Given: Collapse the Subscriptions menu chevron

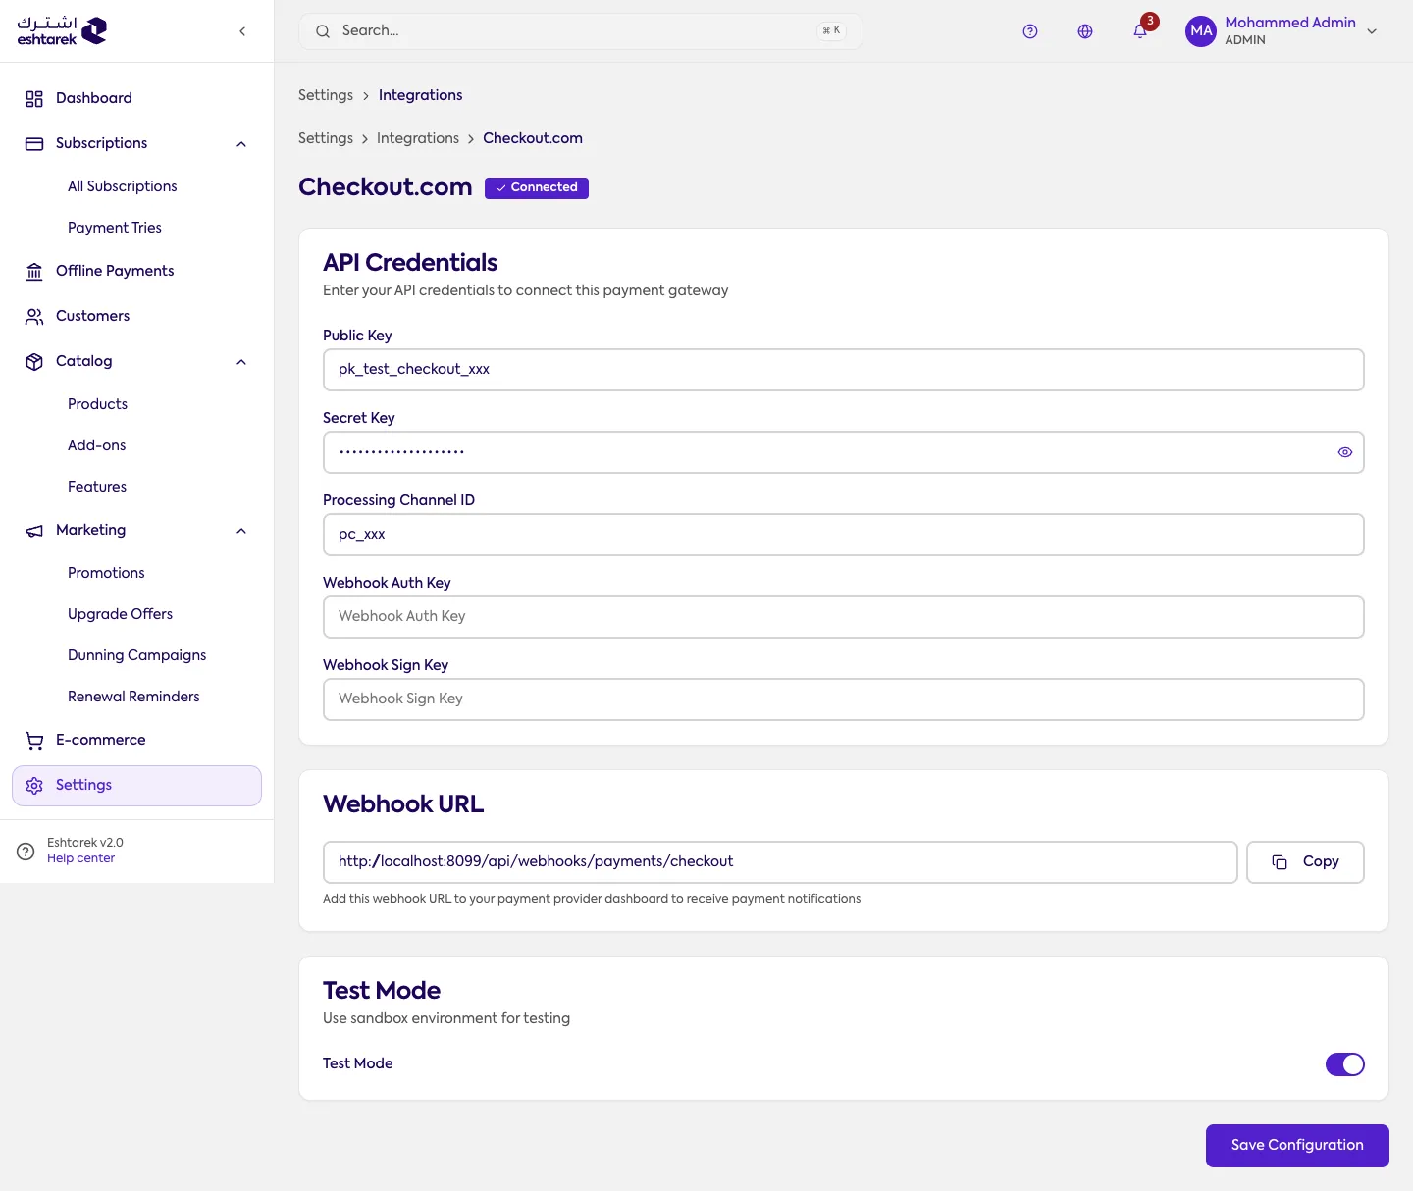Looking at the screenshot, I should click(x=241, y=144).
